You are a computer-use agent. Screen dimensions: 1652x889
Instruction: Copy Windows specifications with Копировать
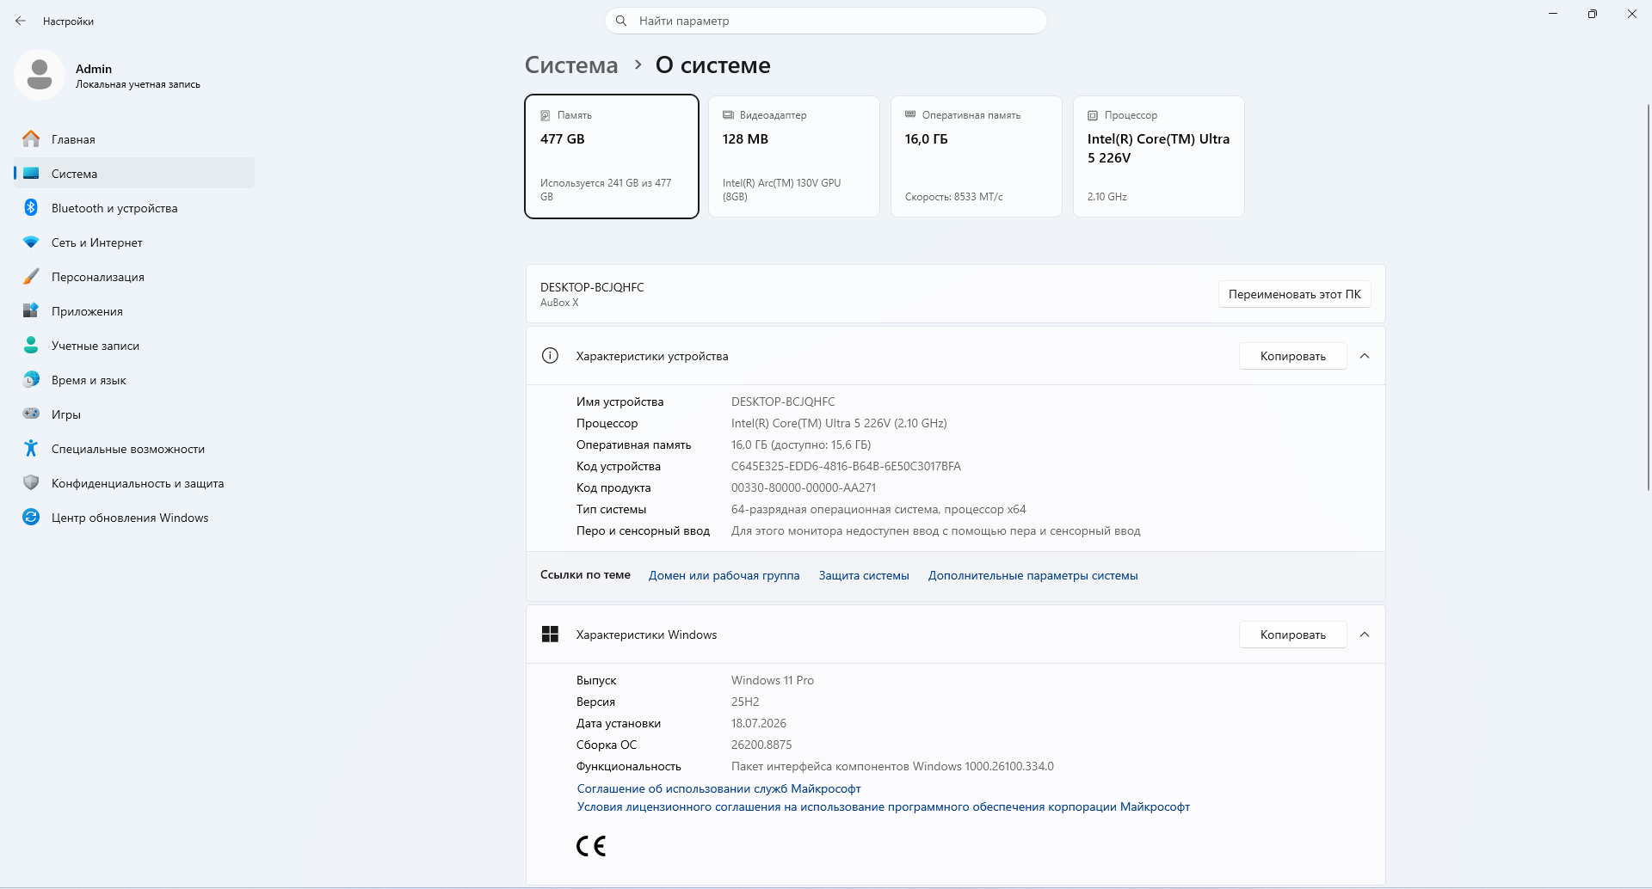pos(1293,635)
